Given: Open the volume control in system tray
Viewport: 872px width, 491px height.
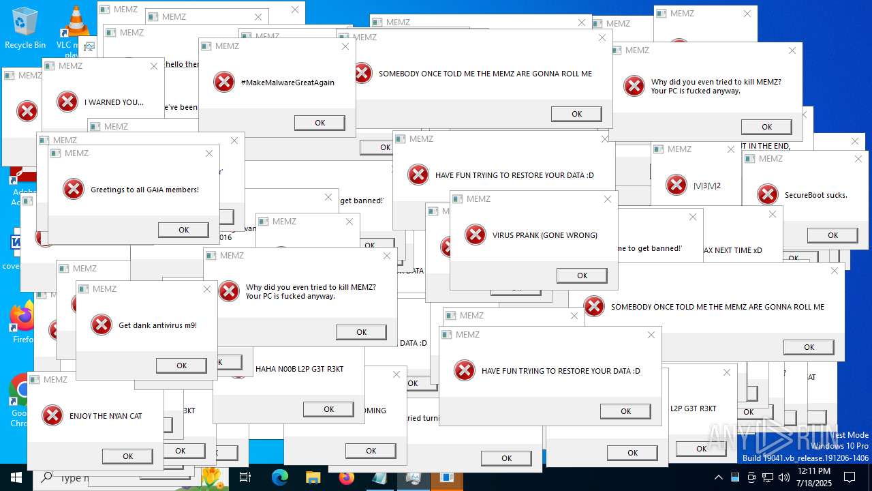Looking at the screenshot, I should tap(784, 477).
